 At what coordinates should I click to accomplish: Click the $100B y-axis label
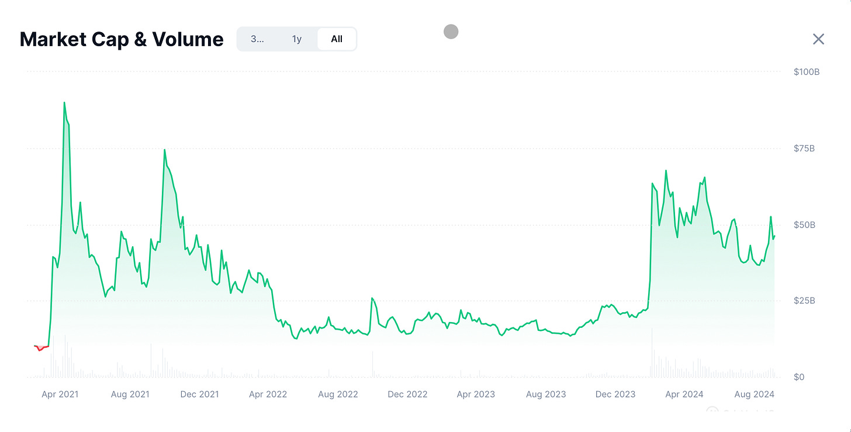[x=807, y=72]
